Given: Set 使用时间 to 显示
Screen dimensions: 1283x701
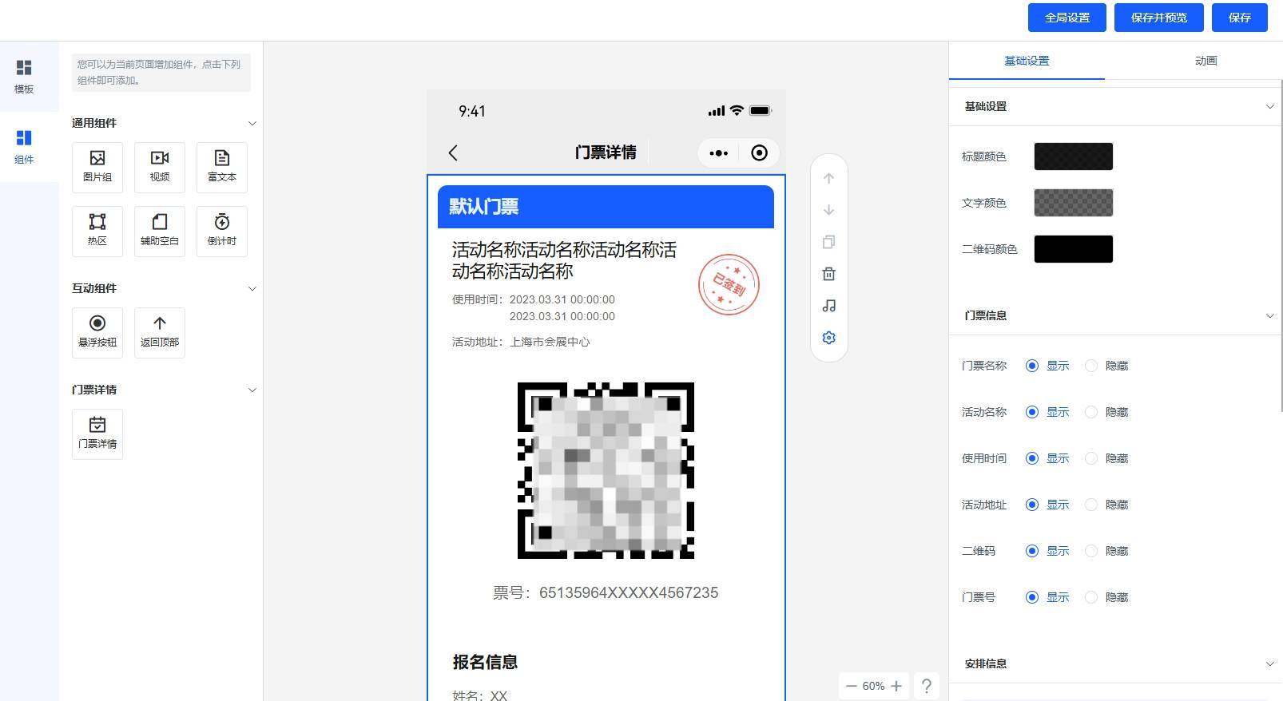Looking at the screenshot, I should (1047, 458).
